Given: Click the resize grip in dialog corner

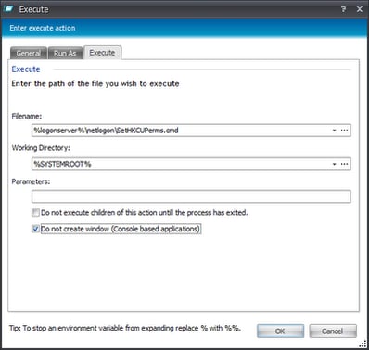Looking at the screenshot, I should (x=363, y=344).
